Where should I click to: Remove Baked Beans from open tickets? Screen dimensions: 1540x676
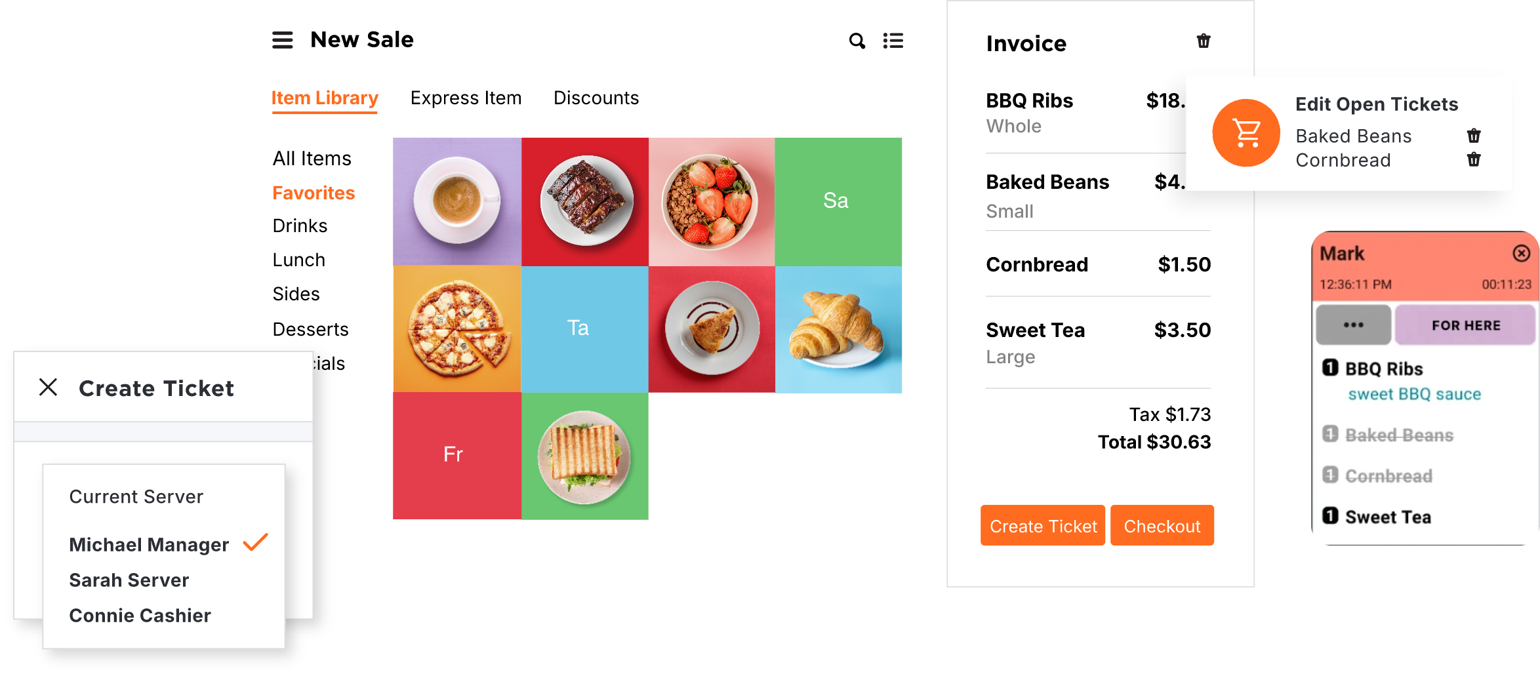pyautogui.click(x=1474, y=136)
